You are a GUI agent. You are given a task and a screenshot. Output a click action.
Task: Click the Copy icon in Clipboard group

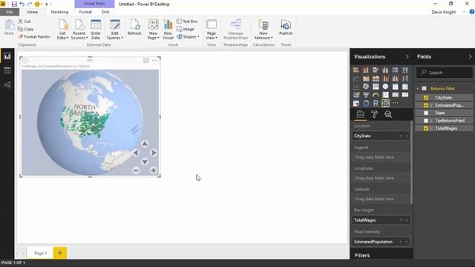click(20, 29)
